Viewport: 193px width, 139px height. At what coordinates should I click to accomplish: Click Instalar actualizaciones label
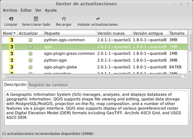[97, 25]
